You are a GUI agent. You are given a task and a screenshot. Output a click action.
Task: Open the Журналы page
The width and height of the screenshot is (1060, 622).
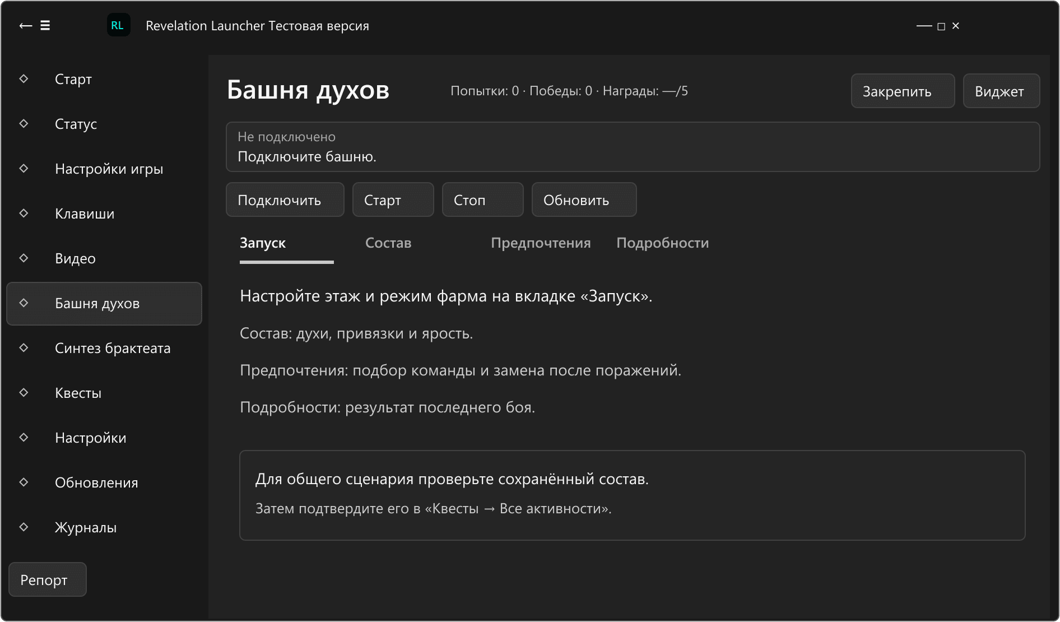pyautogui.click(x=104, y=527)
